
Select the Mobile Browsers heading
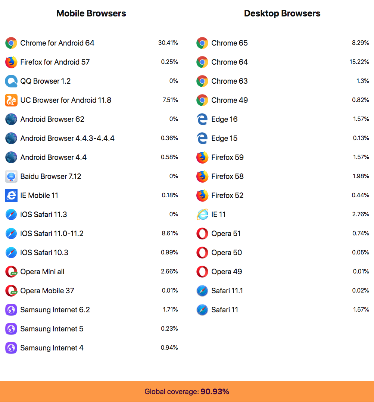pyautogui.click(x=91, y=13)
